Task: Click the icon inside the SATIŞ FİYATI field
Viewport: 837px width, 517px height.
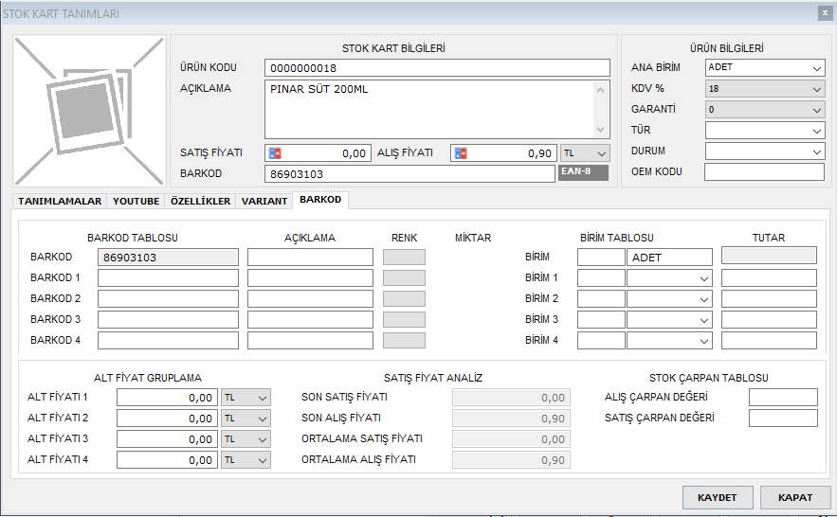Action: (x=275, y=153)
